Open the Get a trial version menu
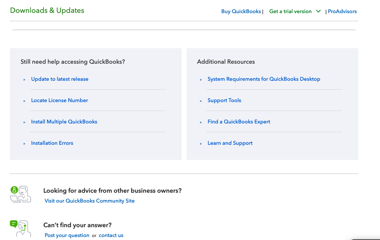Screen dimensions: 380x240 click(x=290, y=11)
